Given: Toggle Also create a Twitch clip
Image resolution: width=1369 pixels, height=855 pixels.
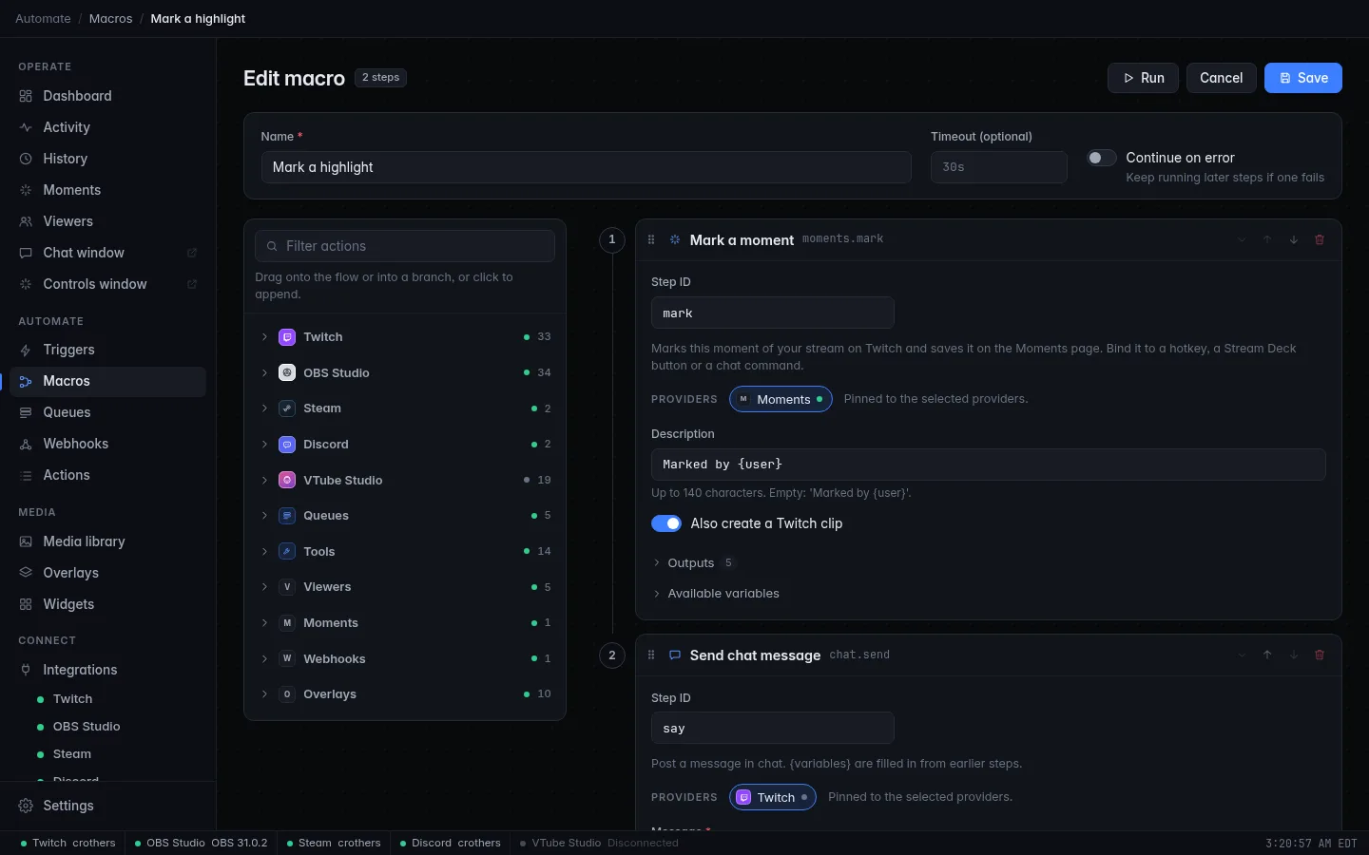Looking at the screenshot, I should pyautogui.click(x=666, y=523).
